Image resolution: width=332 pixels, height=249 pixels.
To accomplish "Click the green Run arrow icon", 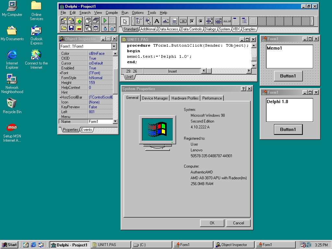I will click(105, 20).
